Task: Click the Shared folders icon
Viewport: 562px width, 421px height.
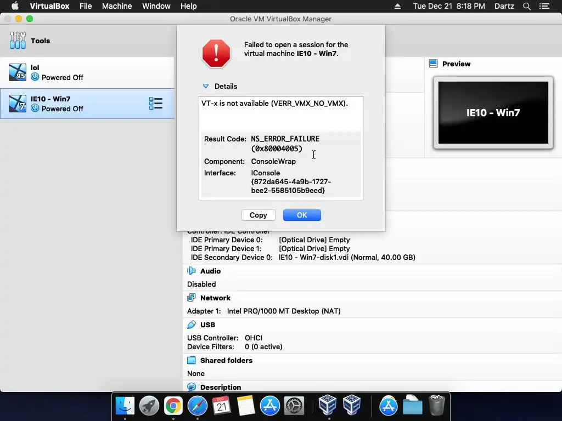Action: [192, 361]
